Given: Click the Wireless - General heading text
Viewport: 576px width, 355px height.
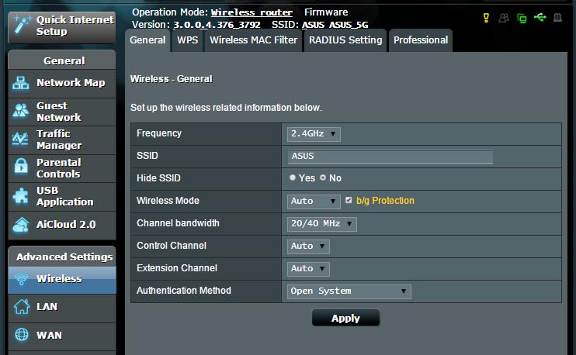Looking at the screenshot, I should pyautogui.click(x=172, y=79).
